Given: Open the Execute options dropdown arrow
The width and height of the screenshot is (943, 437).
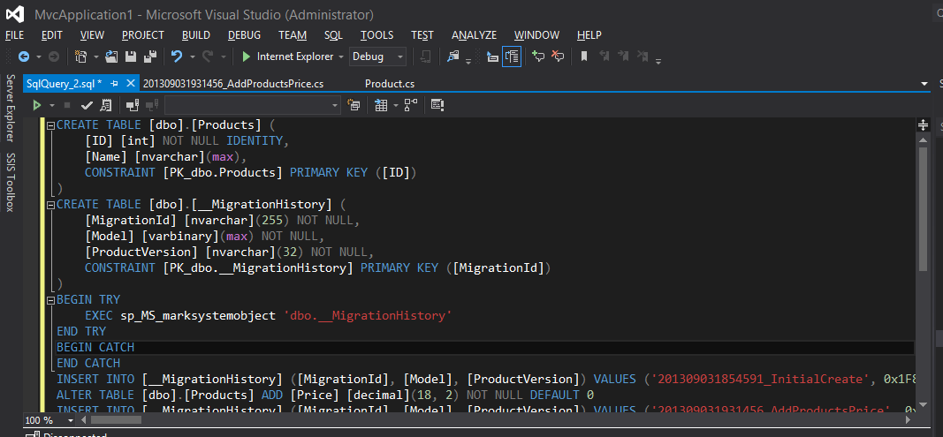Looking at the screenshot, I should pyautogui.click(x=52, y=106).
